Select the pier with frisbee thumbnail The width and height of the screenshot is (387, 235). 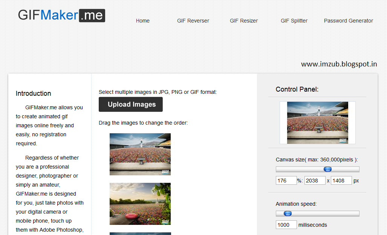tap(140, 203)
